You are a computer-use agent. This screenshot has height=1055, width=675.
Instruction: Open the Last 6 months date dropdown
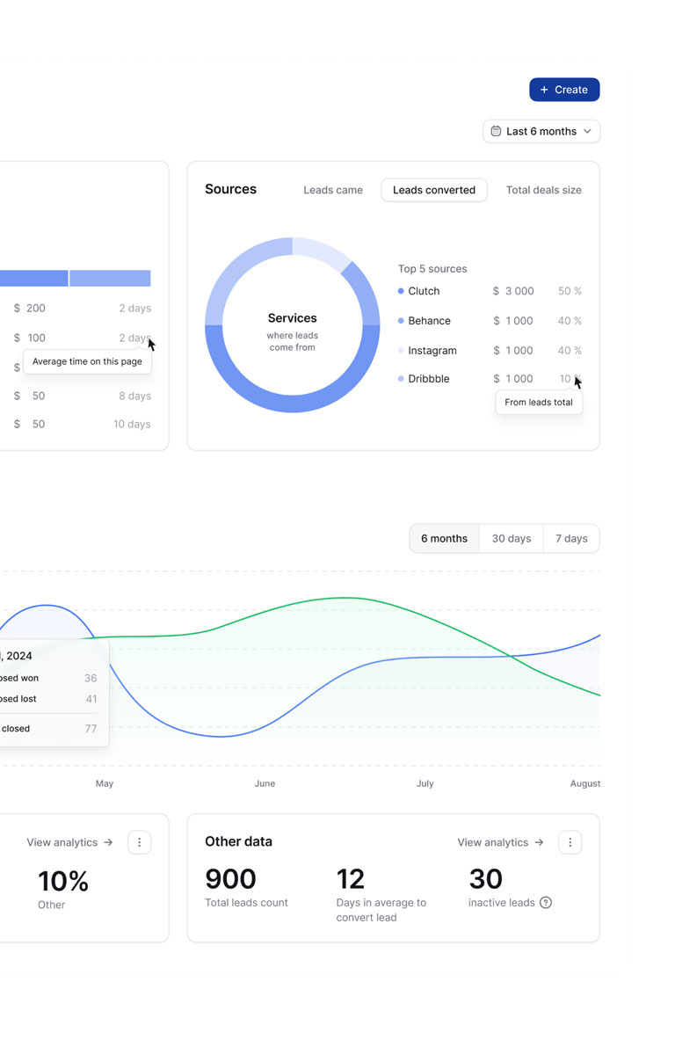pyautogui.click(x=541, y=131)
